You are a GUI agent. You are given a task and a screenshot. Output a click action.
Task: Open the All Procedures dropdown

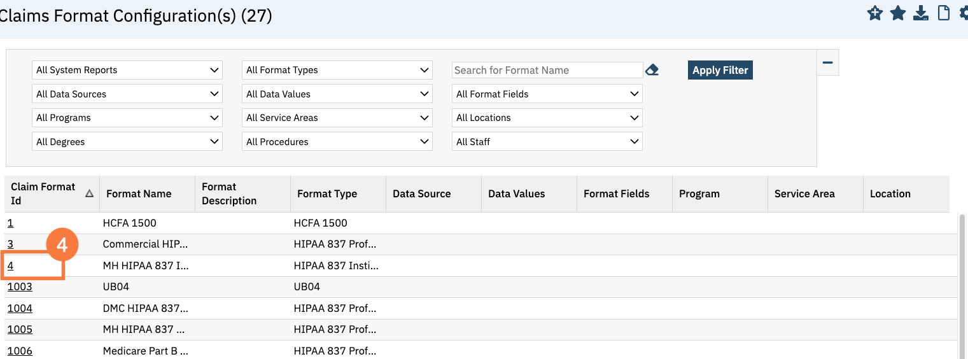337,142
